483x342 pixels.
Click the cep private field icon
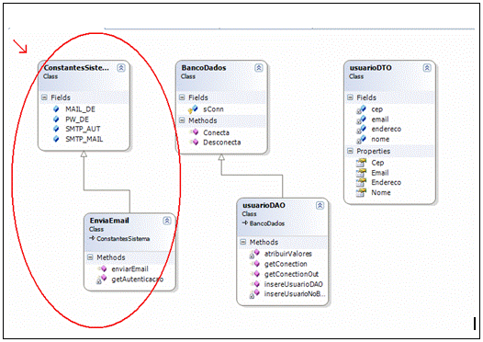(361, 109)
